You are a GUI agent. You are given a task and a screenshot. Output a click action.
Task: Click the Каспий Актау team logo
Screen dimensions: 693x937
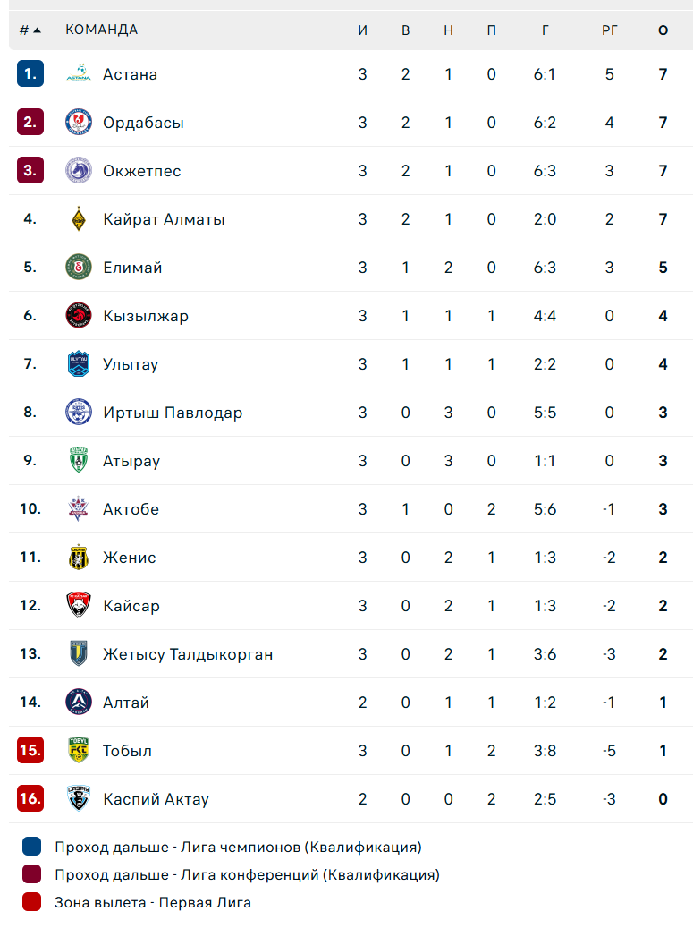[79, 799]
